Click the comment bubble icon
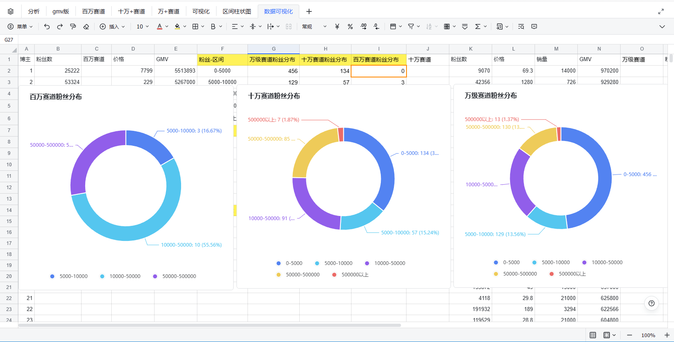The width and height of the screenshot is (674, 342). click(x=534, y=26)
